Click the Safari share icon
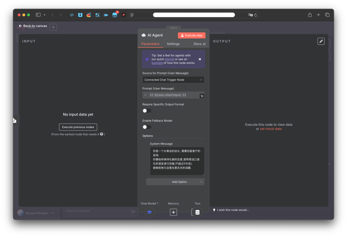Image resolution: width=347 pixels, height=237 pixels. (310, 15)
